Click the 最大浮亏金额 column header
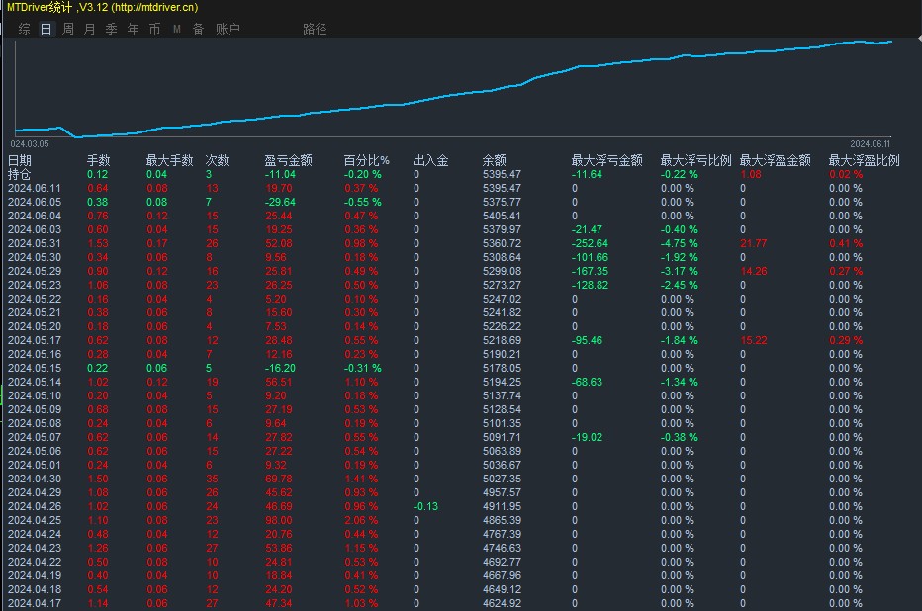Screen dimensions: 922x611 (606, 160)
